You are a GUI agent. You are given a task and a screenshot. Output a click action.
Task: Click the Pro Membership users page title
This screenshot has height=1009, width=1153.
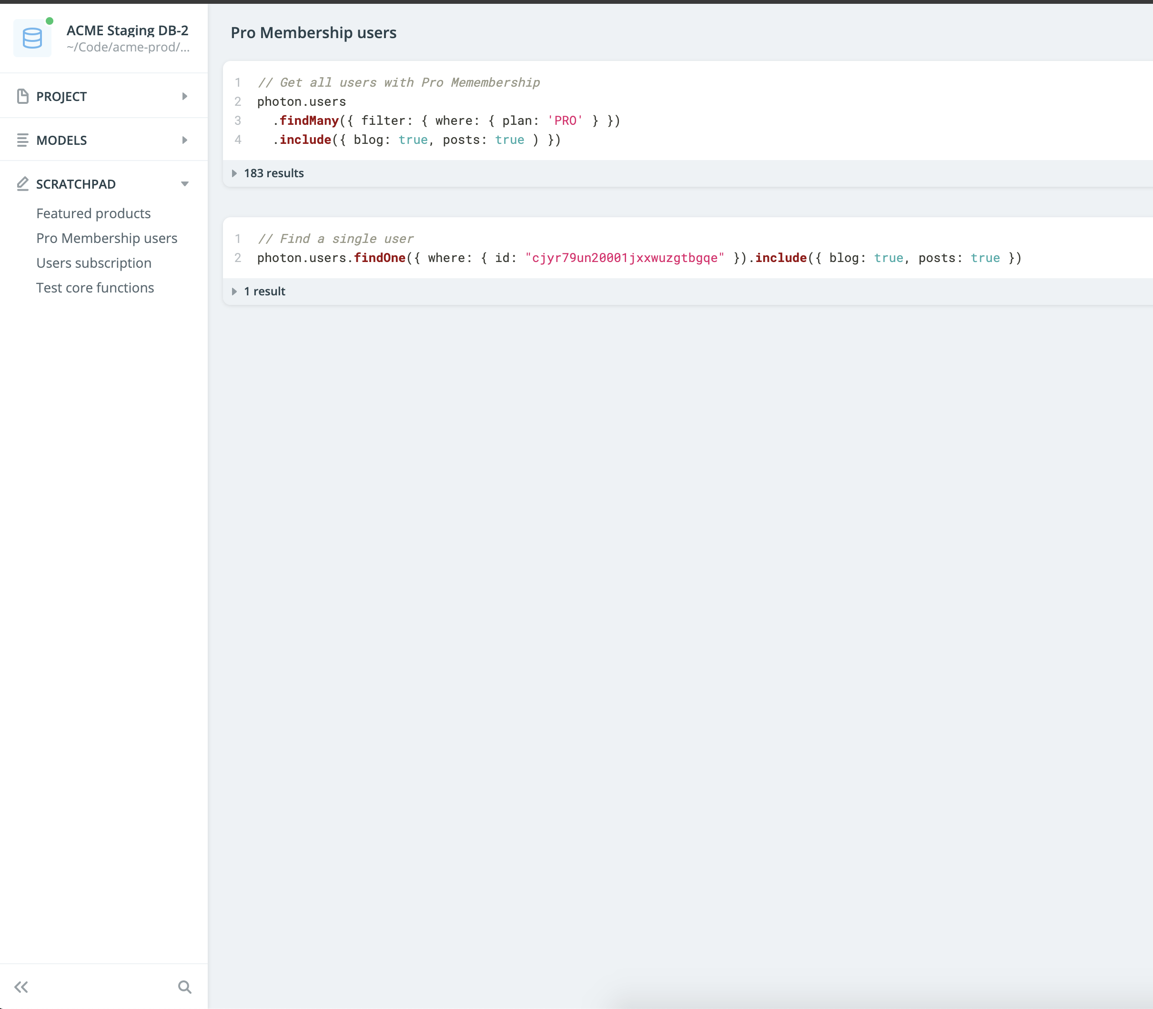314,33
